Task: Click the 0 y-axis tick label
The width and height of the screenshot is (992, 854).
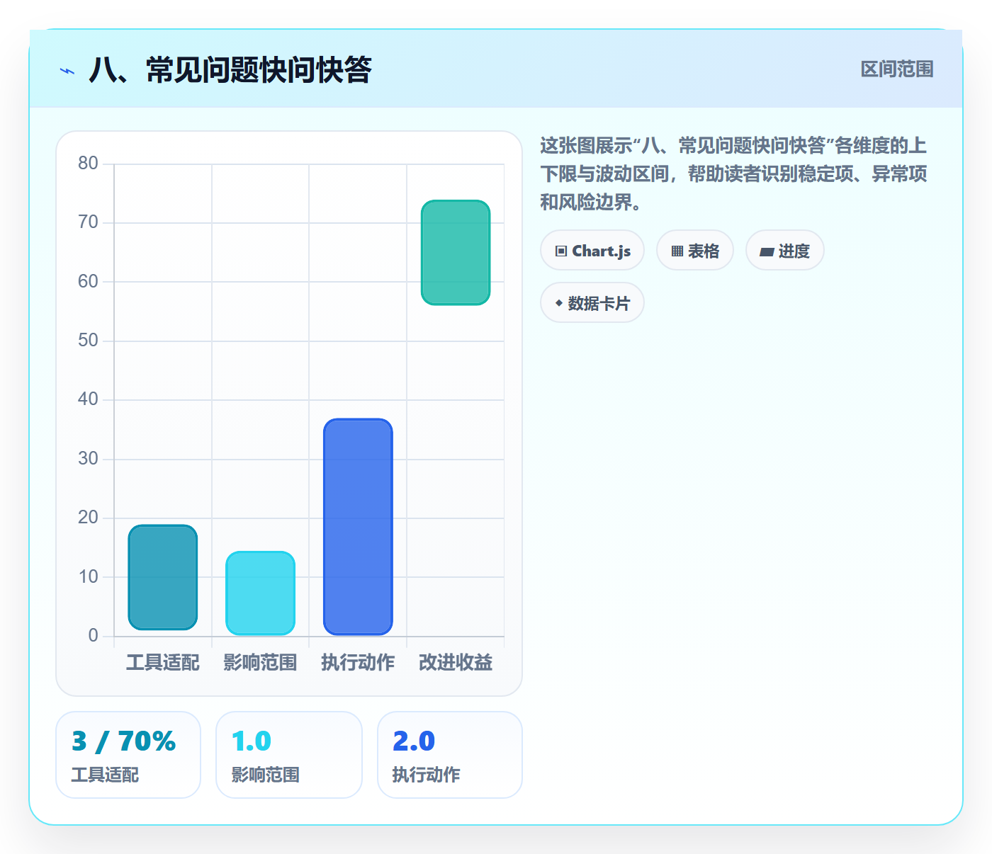Action: click(x=93, y=636)
